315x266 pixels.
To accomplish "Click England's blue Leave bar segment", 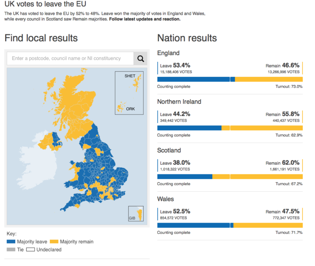I will (193, 79).
